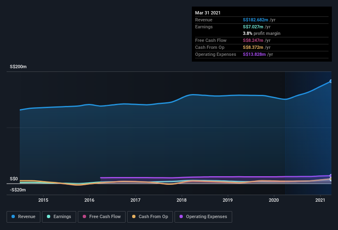
Task: Click the 2015 x-axis label
Action: point(43,200)
